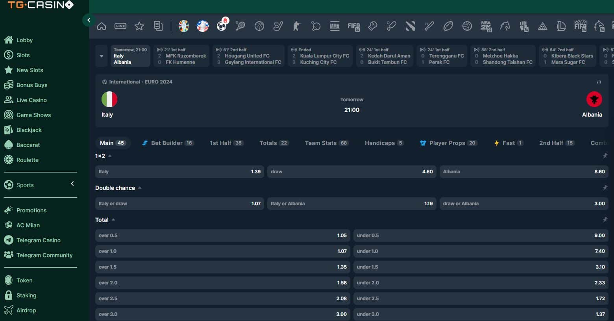Switch to the Player Props tab
The width and height of the screenshot is (614, 321).
pos(449,143)
